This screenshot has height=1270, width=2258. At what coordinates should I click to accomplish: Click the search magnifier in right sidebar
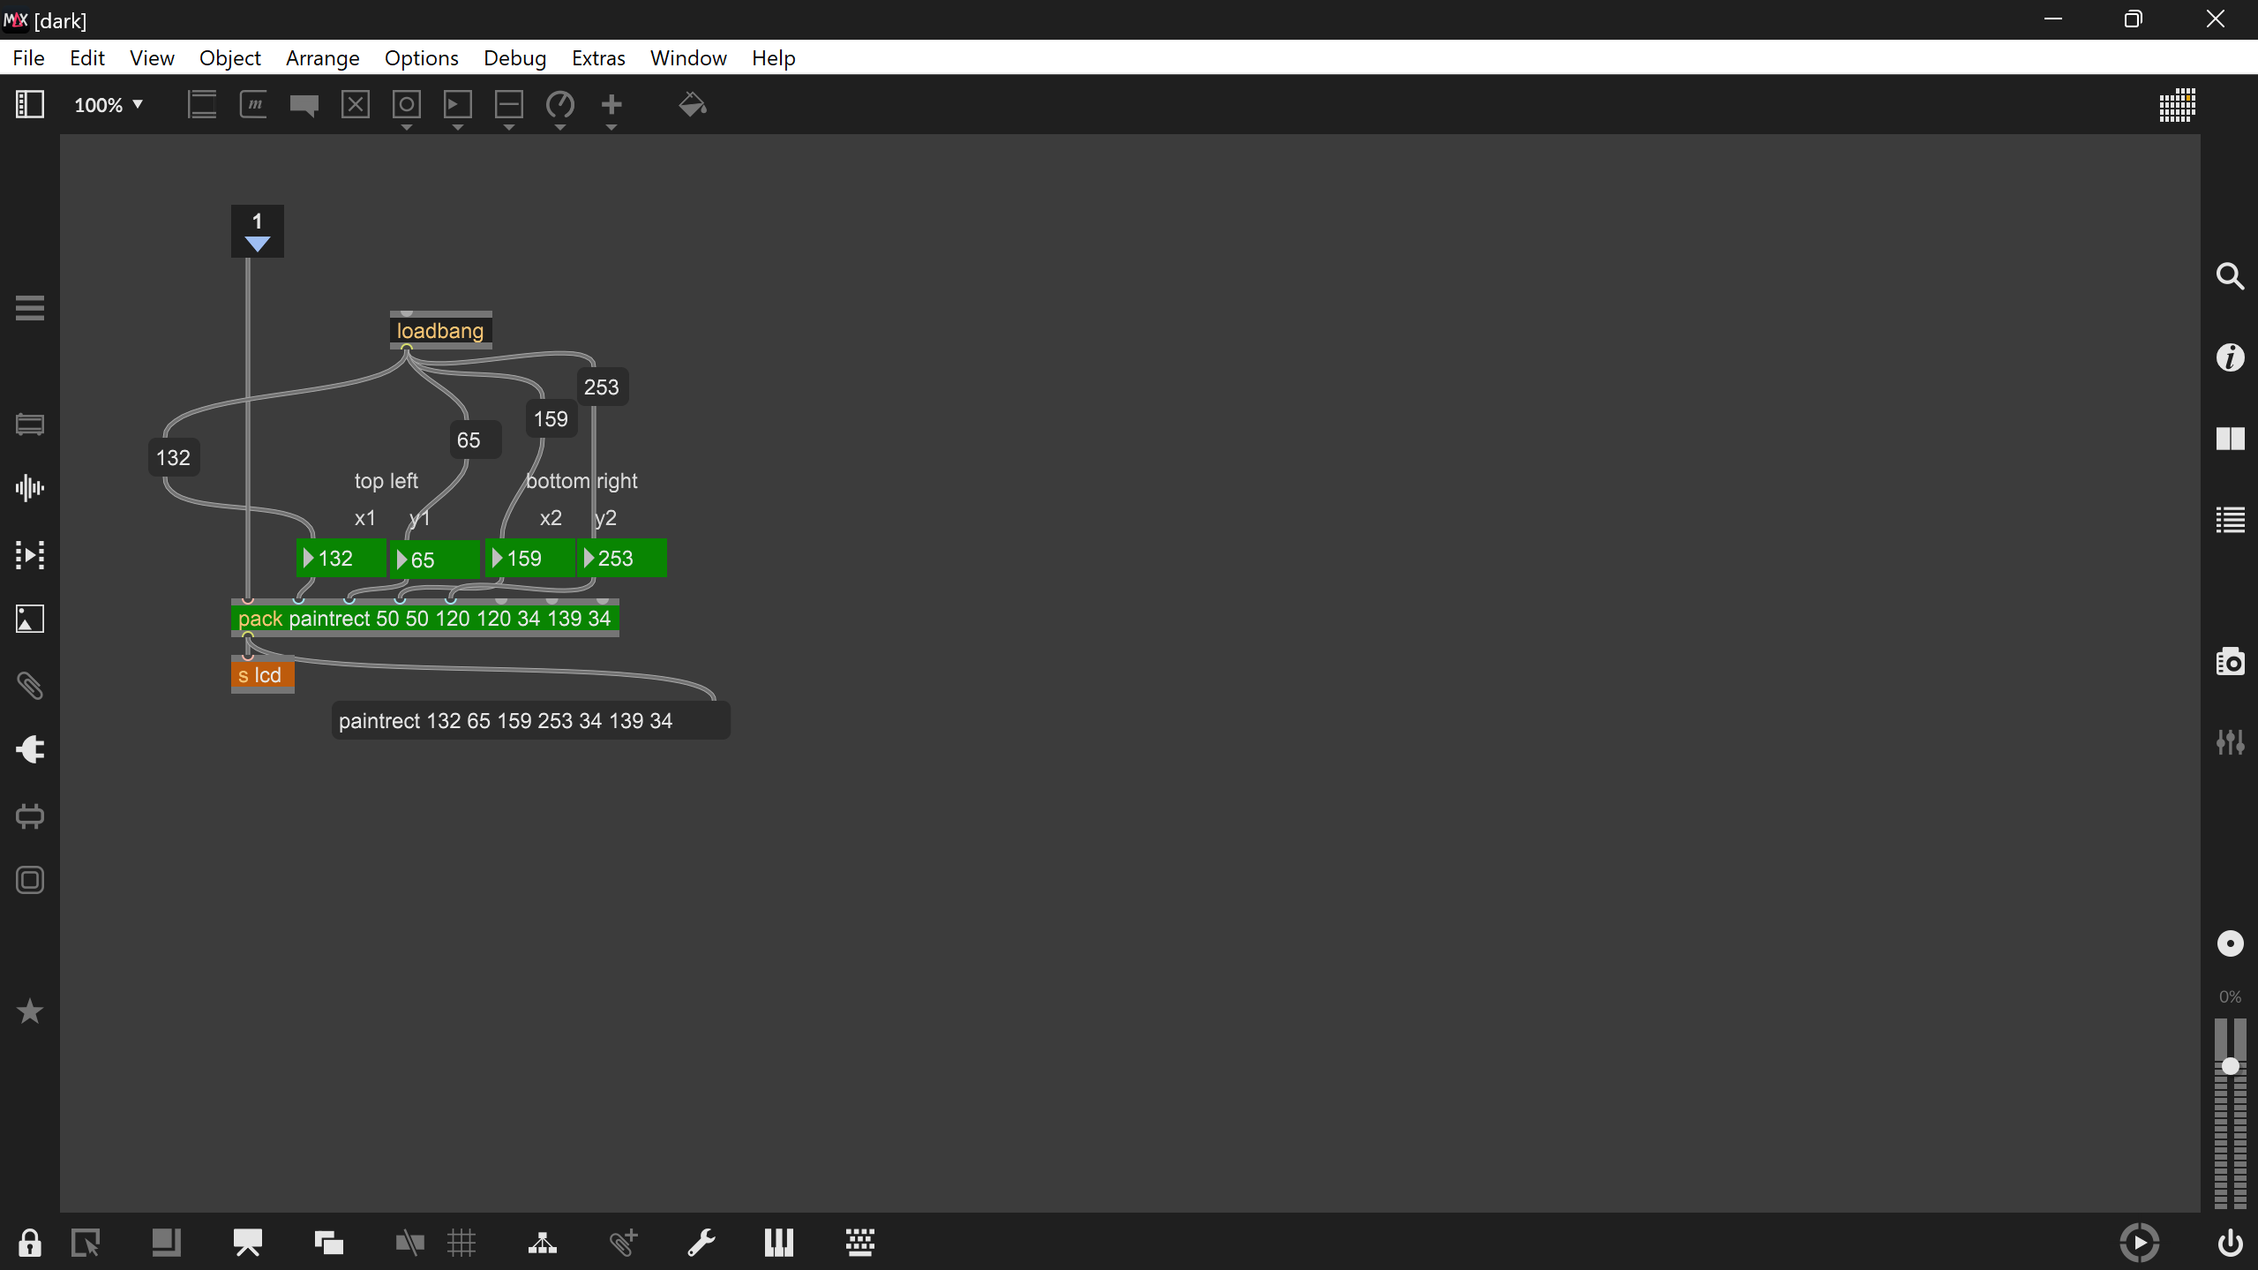tap(2230, 276)
